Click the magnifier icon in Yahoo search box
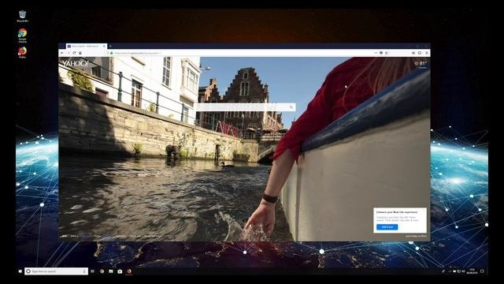Viewport: 504px width, 284px height. (x=291, y=107)
